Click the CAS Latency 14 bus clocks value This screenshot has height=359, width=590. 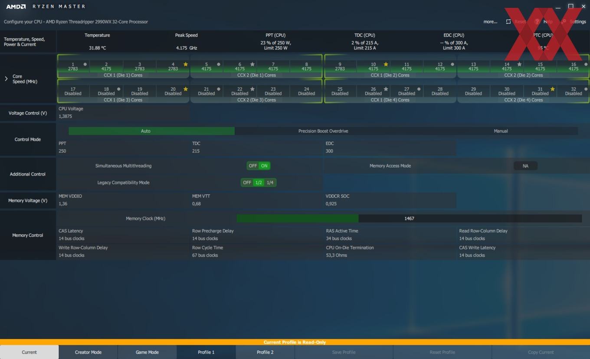click(72, 238)
